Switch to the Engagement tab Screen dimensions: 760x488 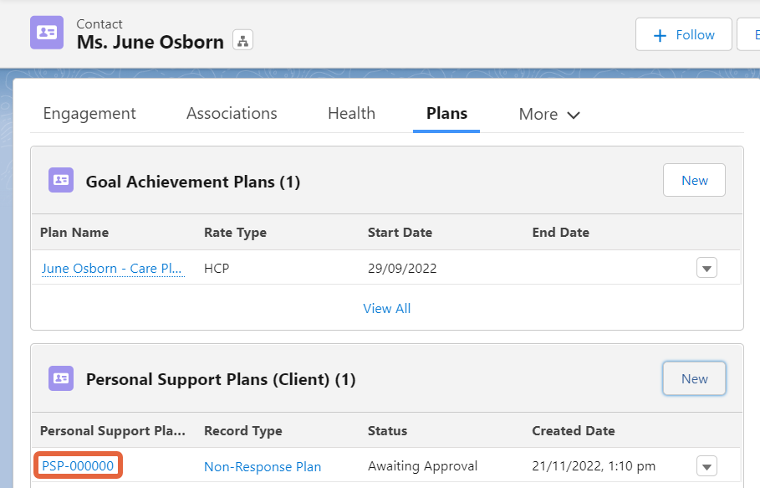[x=89, y=114]
